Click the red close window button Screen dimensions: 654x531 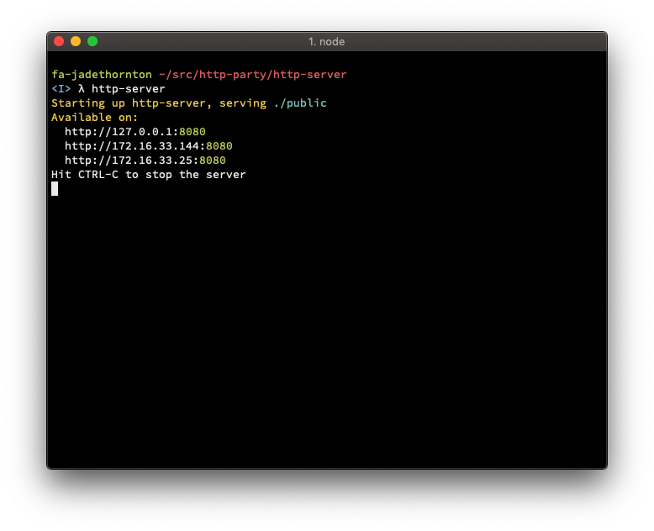(x=59, y=41)
